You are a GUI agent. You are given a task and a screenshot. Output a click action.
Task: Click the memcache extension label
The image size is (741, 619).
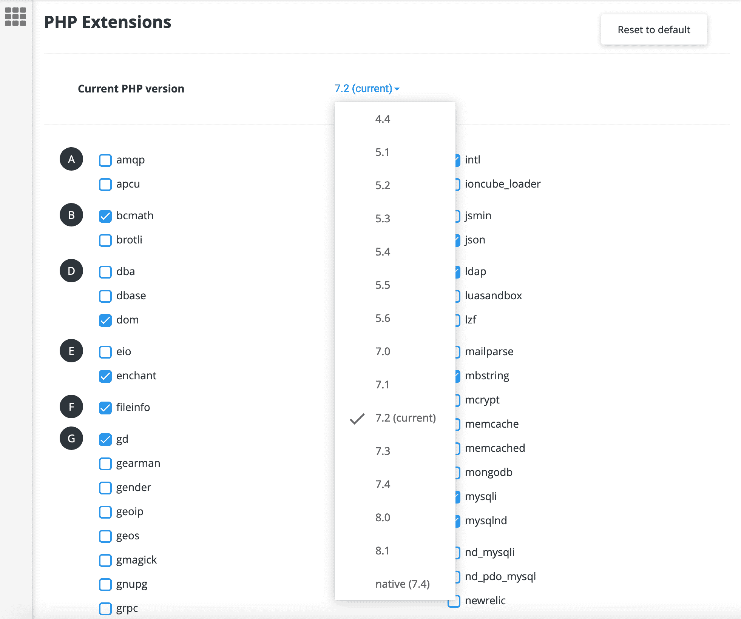pos(492,424)
